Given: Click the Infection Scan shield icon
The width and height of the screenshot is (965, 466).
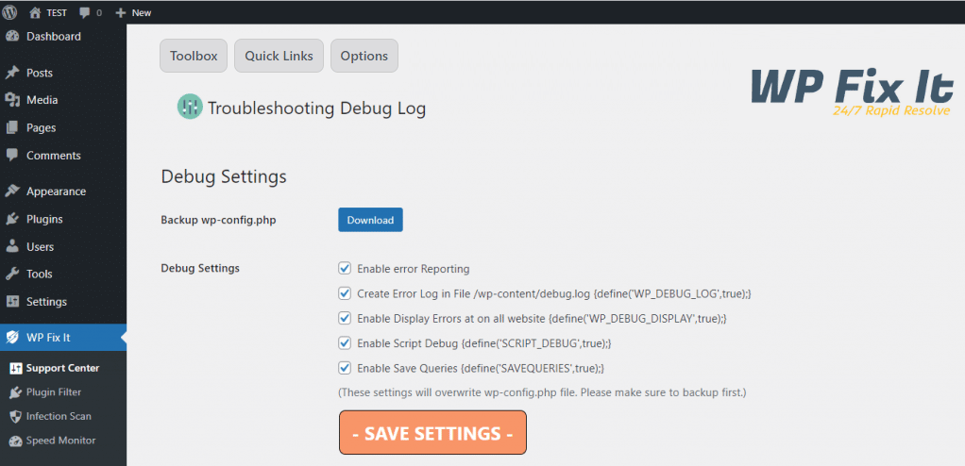Looking at the screenshot, I should click(x=16, y=416).
